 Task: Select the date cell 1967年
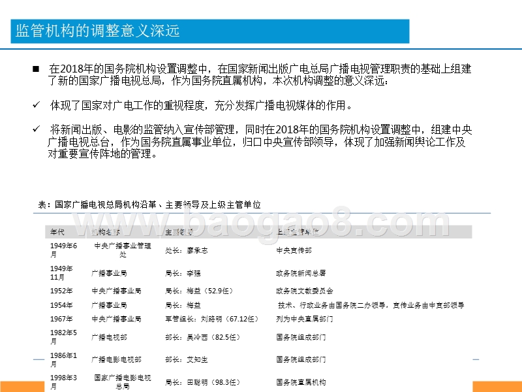point(61,319)
